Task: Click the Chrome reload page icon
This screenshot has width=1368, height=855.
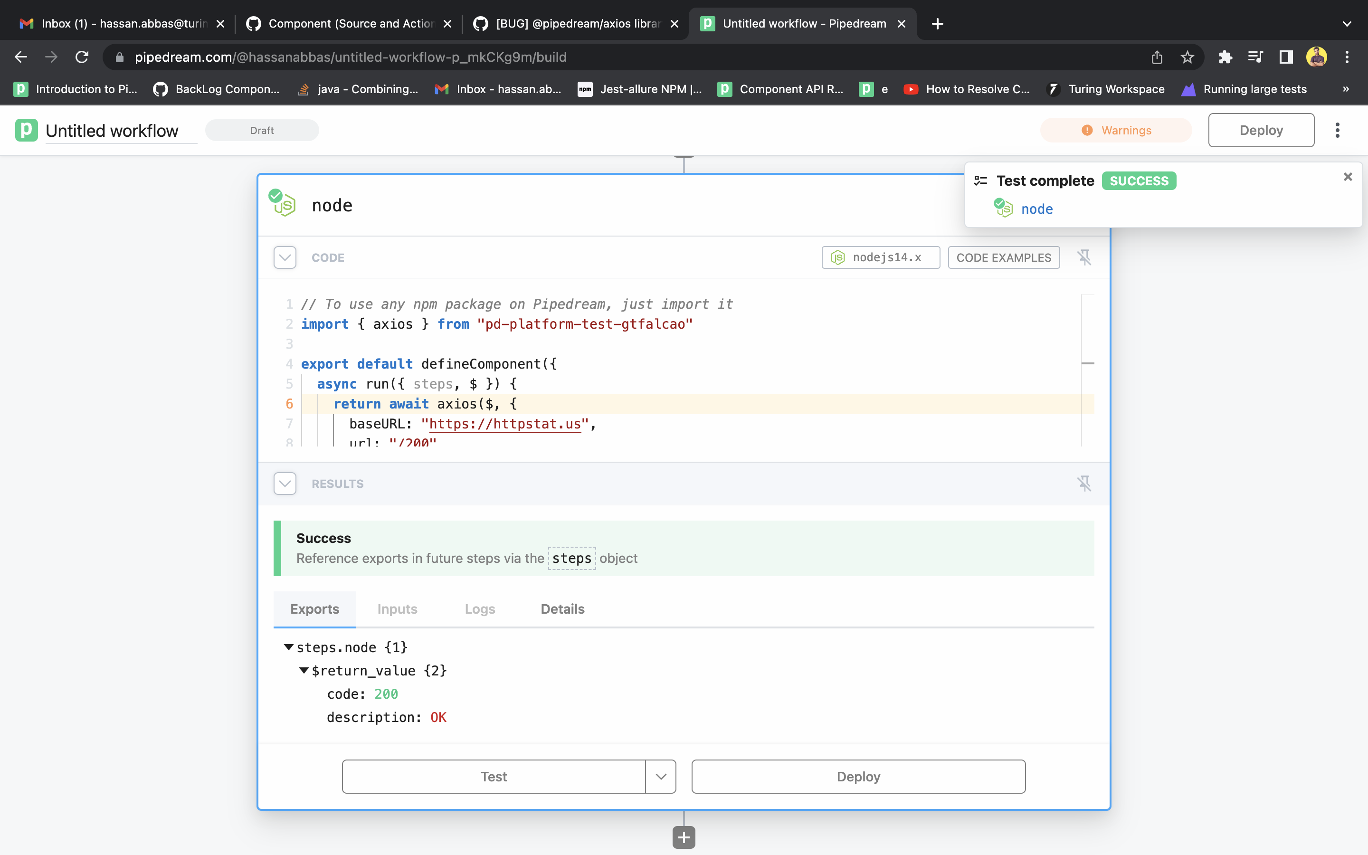Action: pos(82,57)
